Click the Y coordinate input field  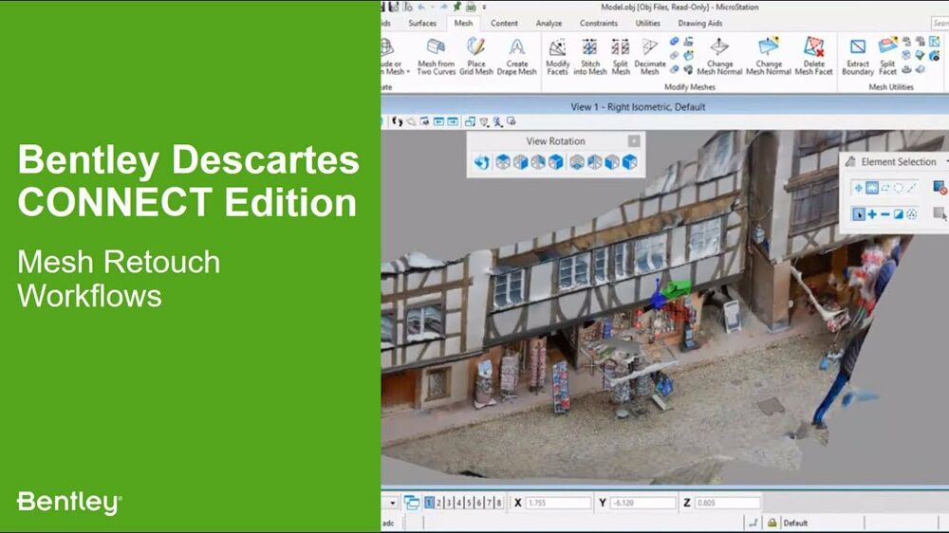pos(642,503)
